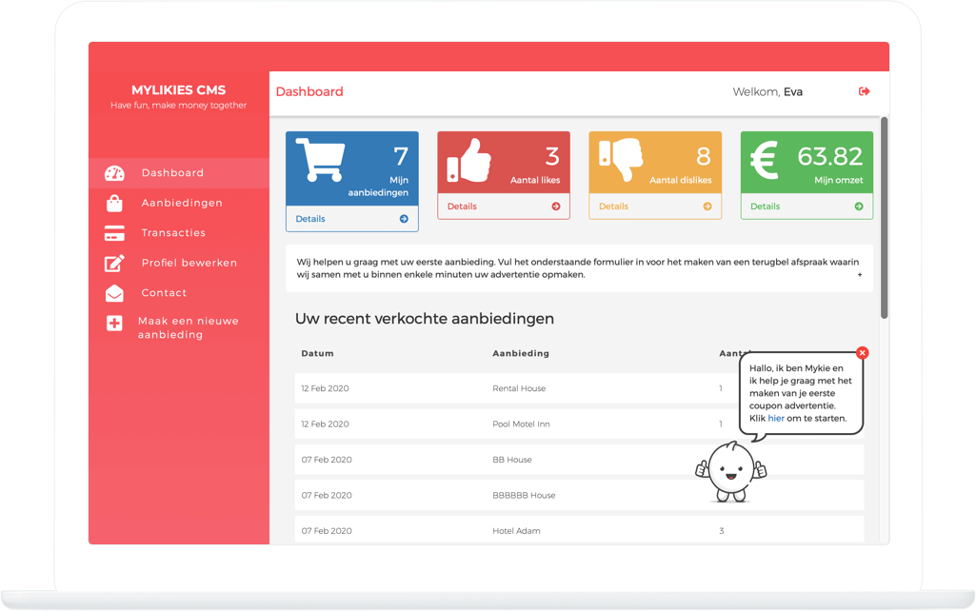This screenshot has width=976, height=611.
Task: Click the Hotel Adam table cell
Action: [x=517, y=531]
